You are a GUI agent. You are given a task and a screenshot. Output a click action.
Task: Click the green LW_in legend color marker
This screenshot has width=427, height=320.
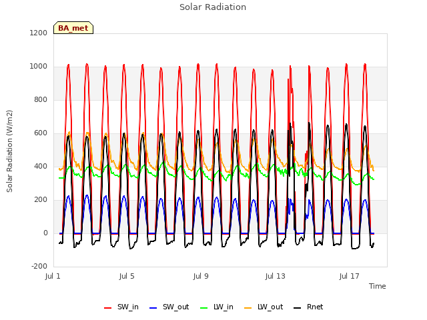pos(204,308)
